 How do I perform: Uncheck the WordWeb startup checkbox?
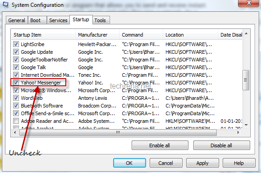point(16,98)
